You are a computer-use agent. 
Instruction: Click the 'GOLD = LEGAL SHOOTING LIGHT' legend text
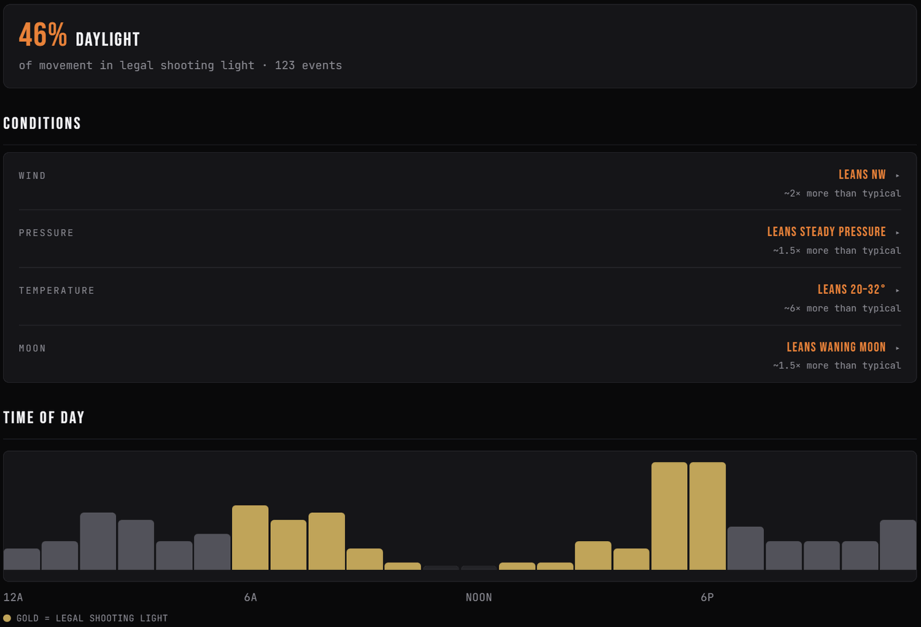(92, 618)
